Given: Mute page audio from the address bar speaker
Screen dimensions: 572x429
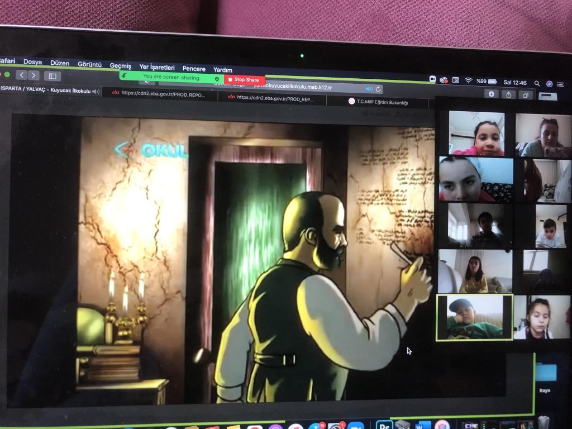Looking at the screenshot, I should [x=369, y=89].
